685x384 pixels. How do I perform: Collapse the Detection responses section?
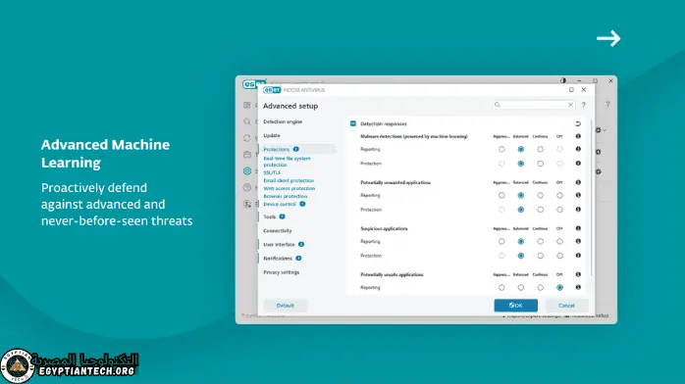353,123
